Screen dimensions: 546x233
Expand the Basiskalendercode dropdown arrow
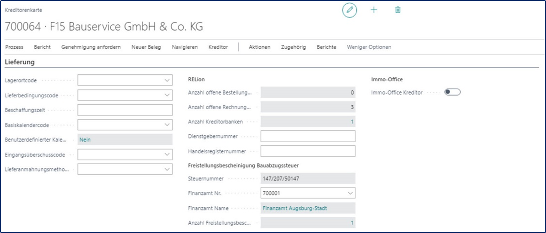pyautogui.click(x=167, y=125)
